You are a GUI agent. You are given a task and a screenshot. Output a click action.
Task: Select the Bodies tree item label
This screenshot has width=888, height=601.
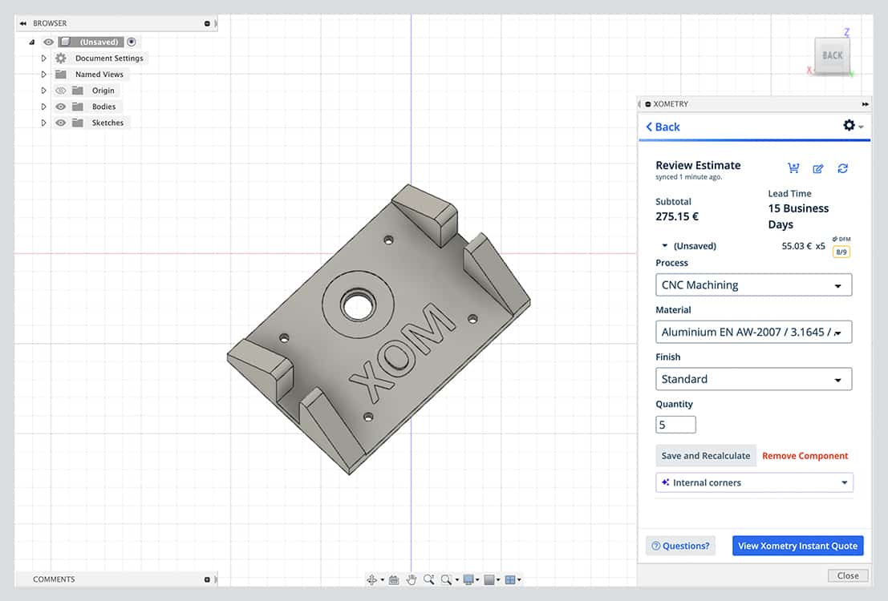103,107
